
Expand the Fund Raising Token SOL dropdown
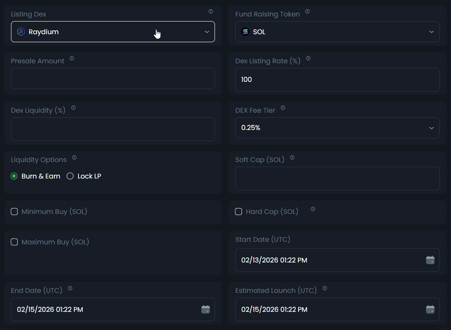point(337,32)
